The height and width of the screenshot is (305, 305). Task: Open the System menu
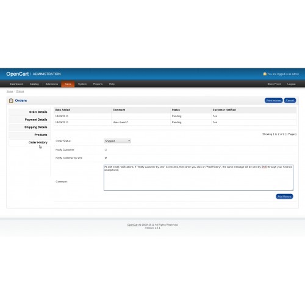click(82, 84)
